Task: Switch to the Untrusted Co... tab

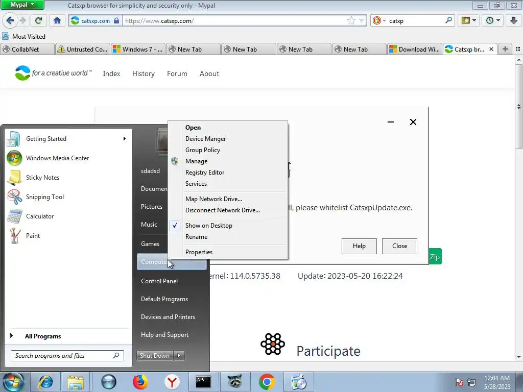Action: (82, 50)
